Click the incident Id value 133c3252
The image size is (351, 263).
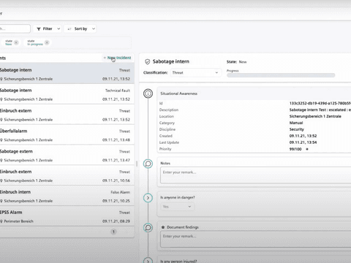(x=320, y=103)
